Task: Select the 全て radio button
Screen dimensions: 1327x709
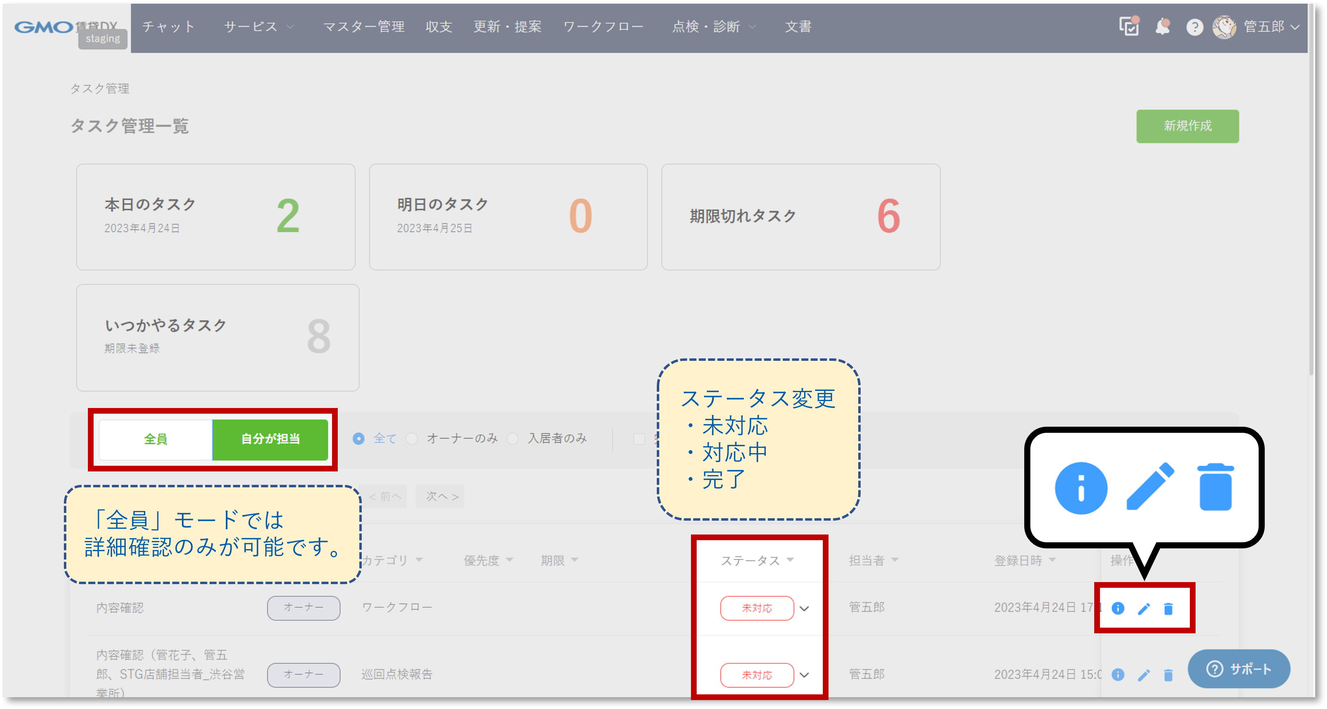Action: (359, 438)
